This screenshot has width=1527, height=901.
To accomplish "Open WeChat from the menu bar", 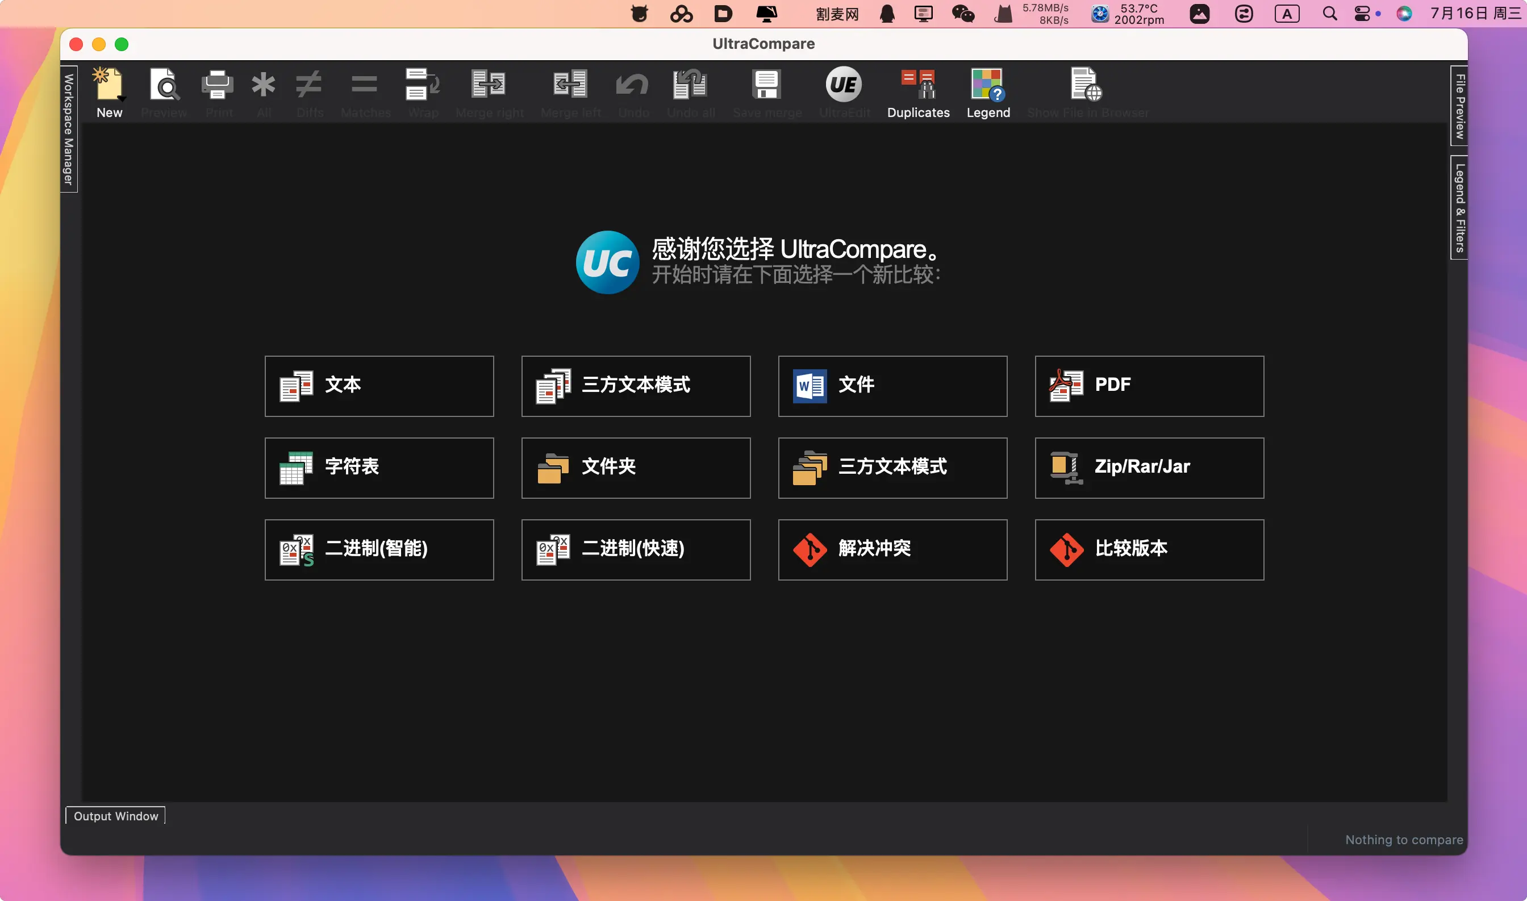I will [x=963, y=14].
